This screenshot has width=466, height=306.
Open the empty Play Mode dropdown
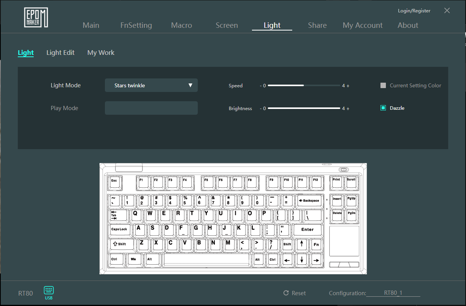pyautogui.click(x=151, y=108)
